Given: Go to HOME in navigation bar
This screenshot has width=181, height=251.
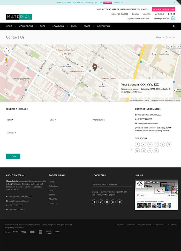Looking at the screenshot, I should tap(9, 26).
